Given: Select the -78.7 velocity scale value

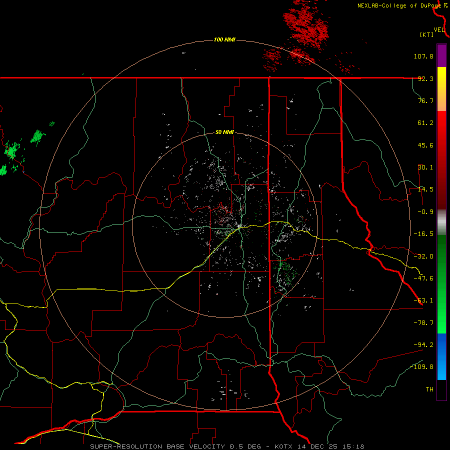Looking at the screenshot, I should click(423, 323).
